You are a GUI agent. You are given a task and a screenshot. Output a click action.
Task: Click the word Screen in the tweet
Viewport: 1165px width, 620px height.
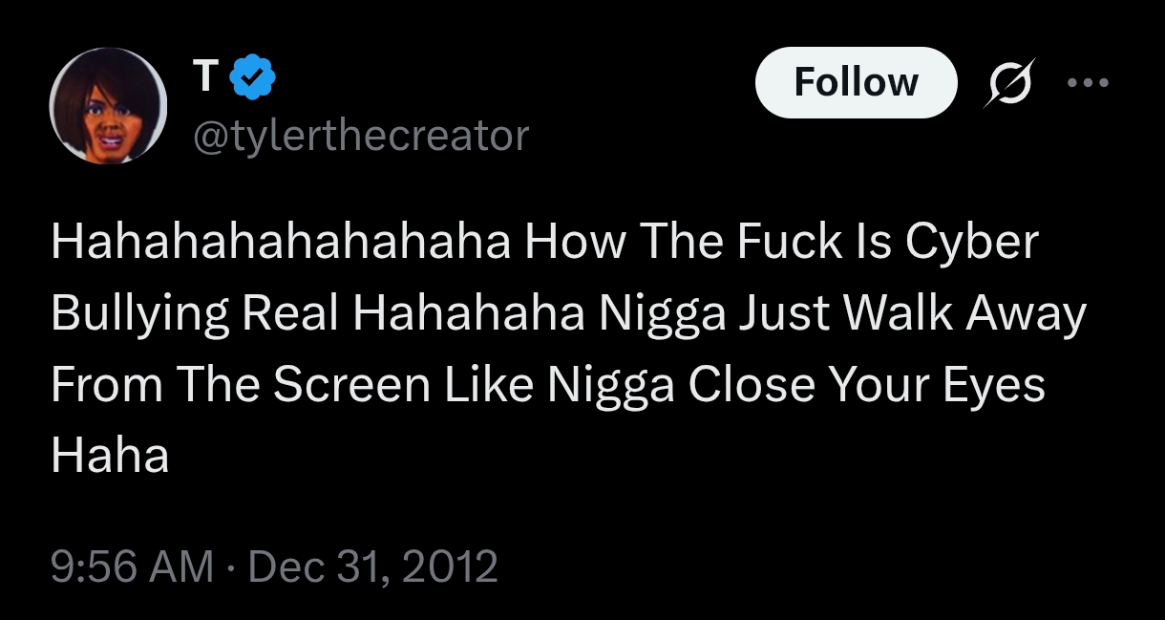(x=351, y=384)
